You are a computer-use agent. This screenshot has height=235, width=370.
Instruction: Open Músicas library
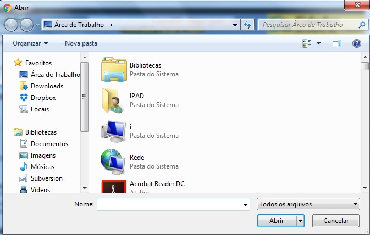click(42, 167)
